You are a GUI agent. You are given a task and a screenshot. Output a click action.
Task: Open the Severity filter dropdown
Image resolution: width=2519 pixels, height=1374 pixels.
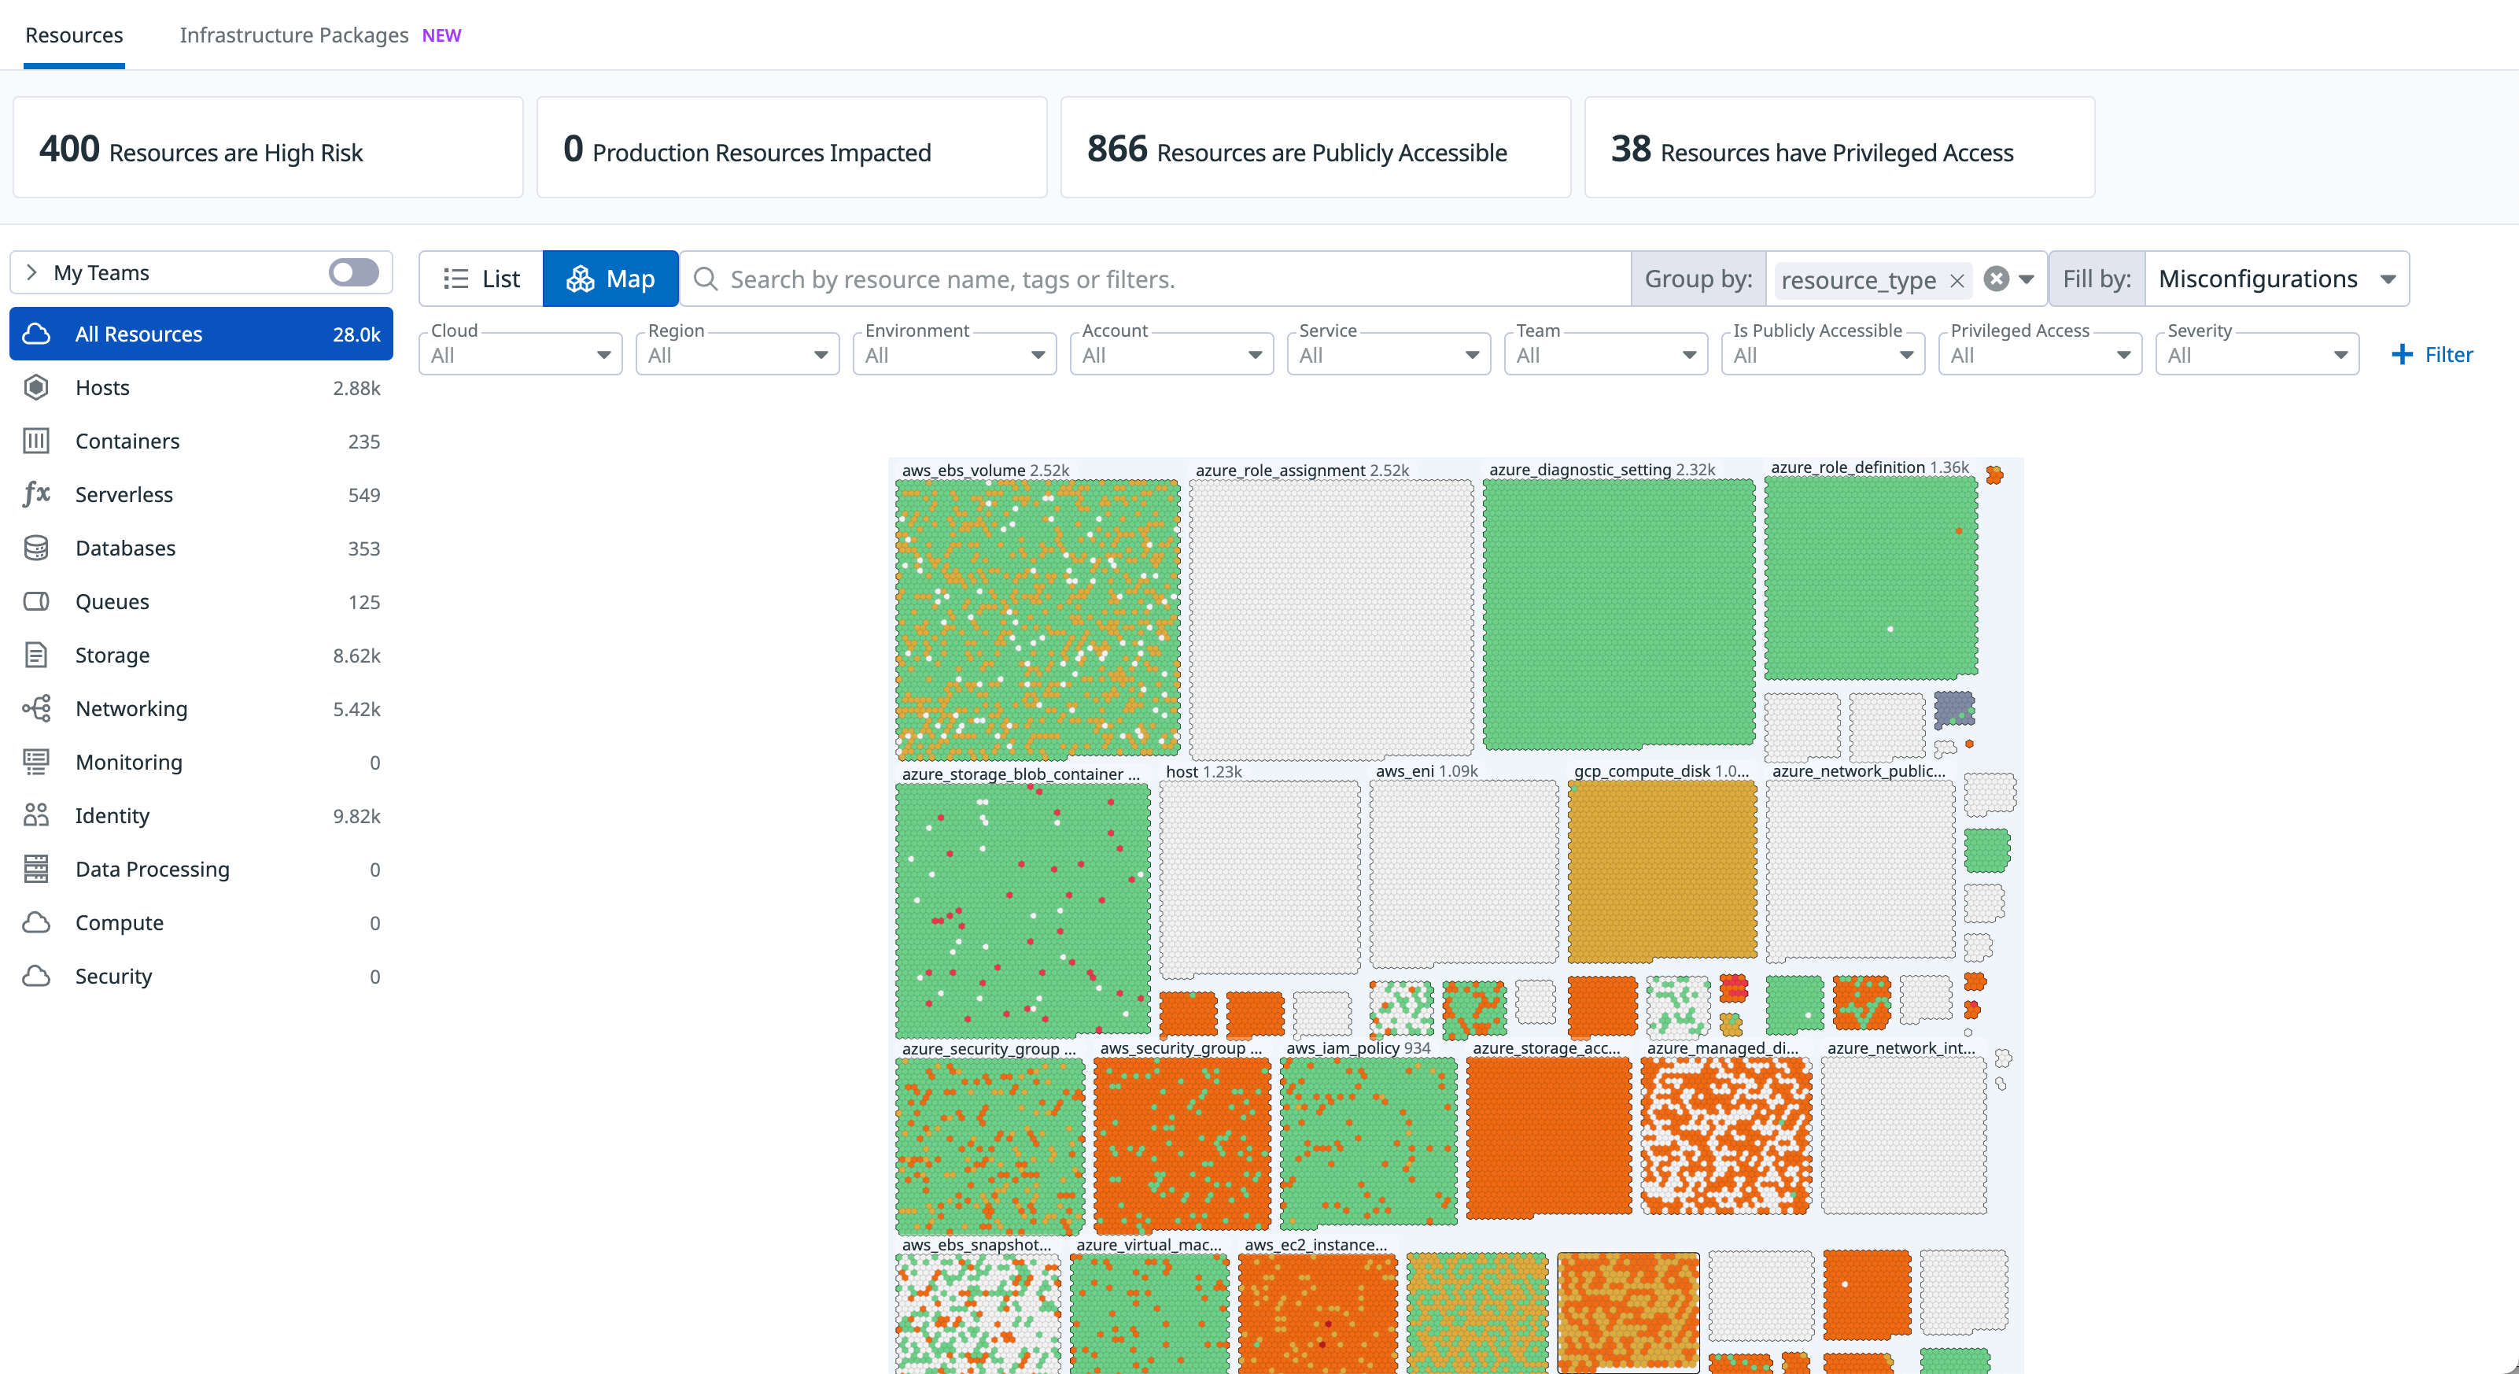click(x=2257, y=354)
